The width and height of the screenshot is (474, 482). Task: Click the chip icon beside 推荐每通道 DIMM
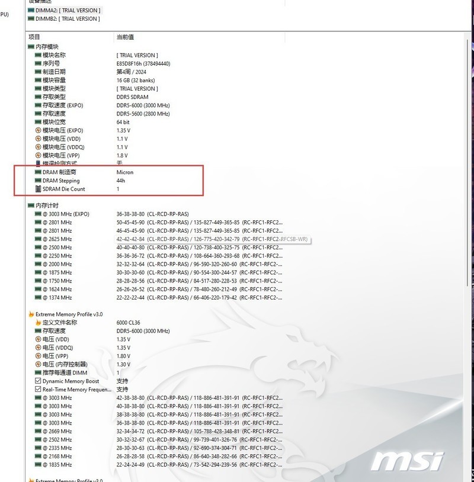point(38,372)
